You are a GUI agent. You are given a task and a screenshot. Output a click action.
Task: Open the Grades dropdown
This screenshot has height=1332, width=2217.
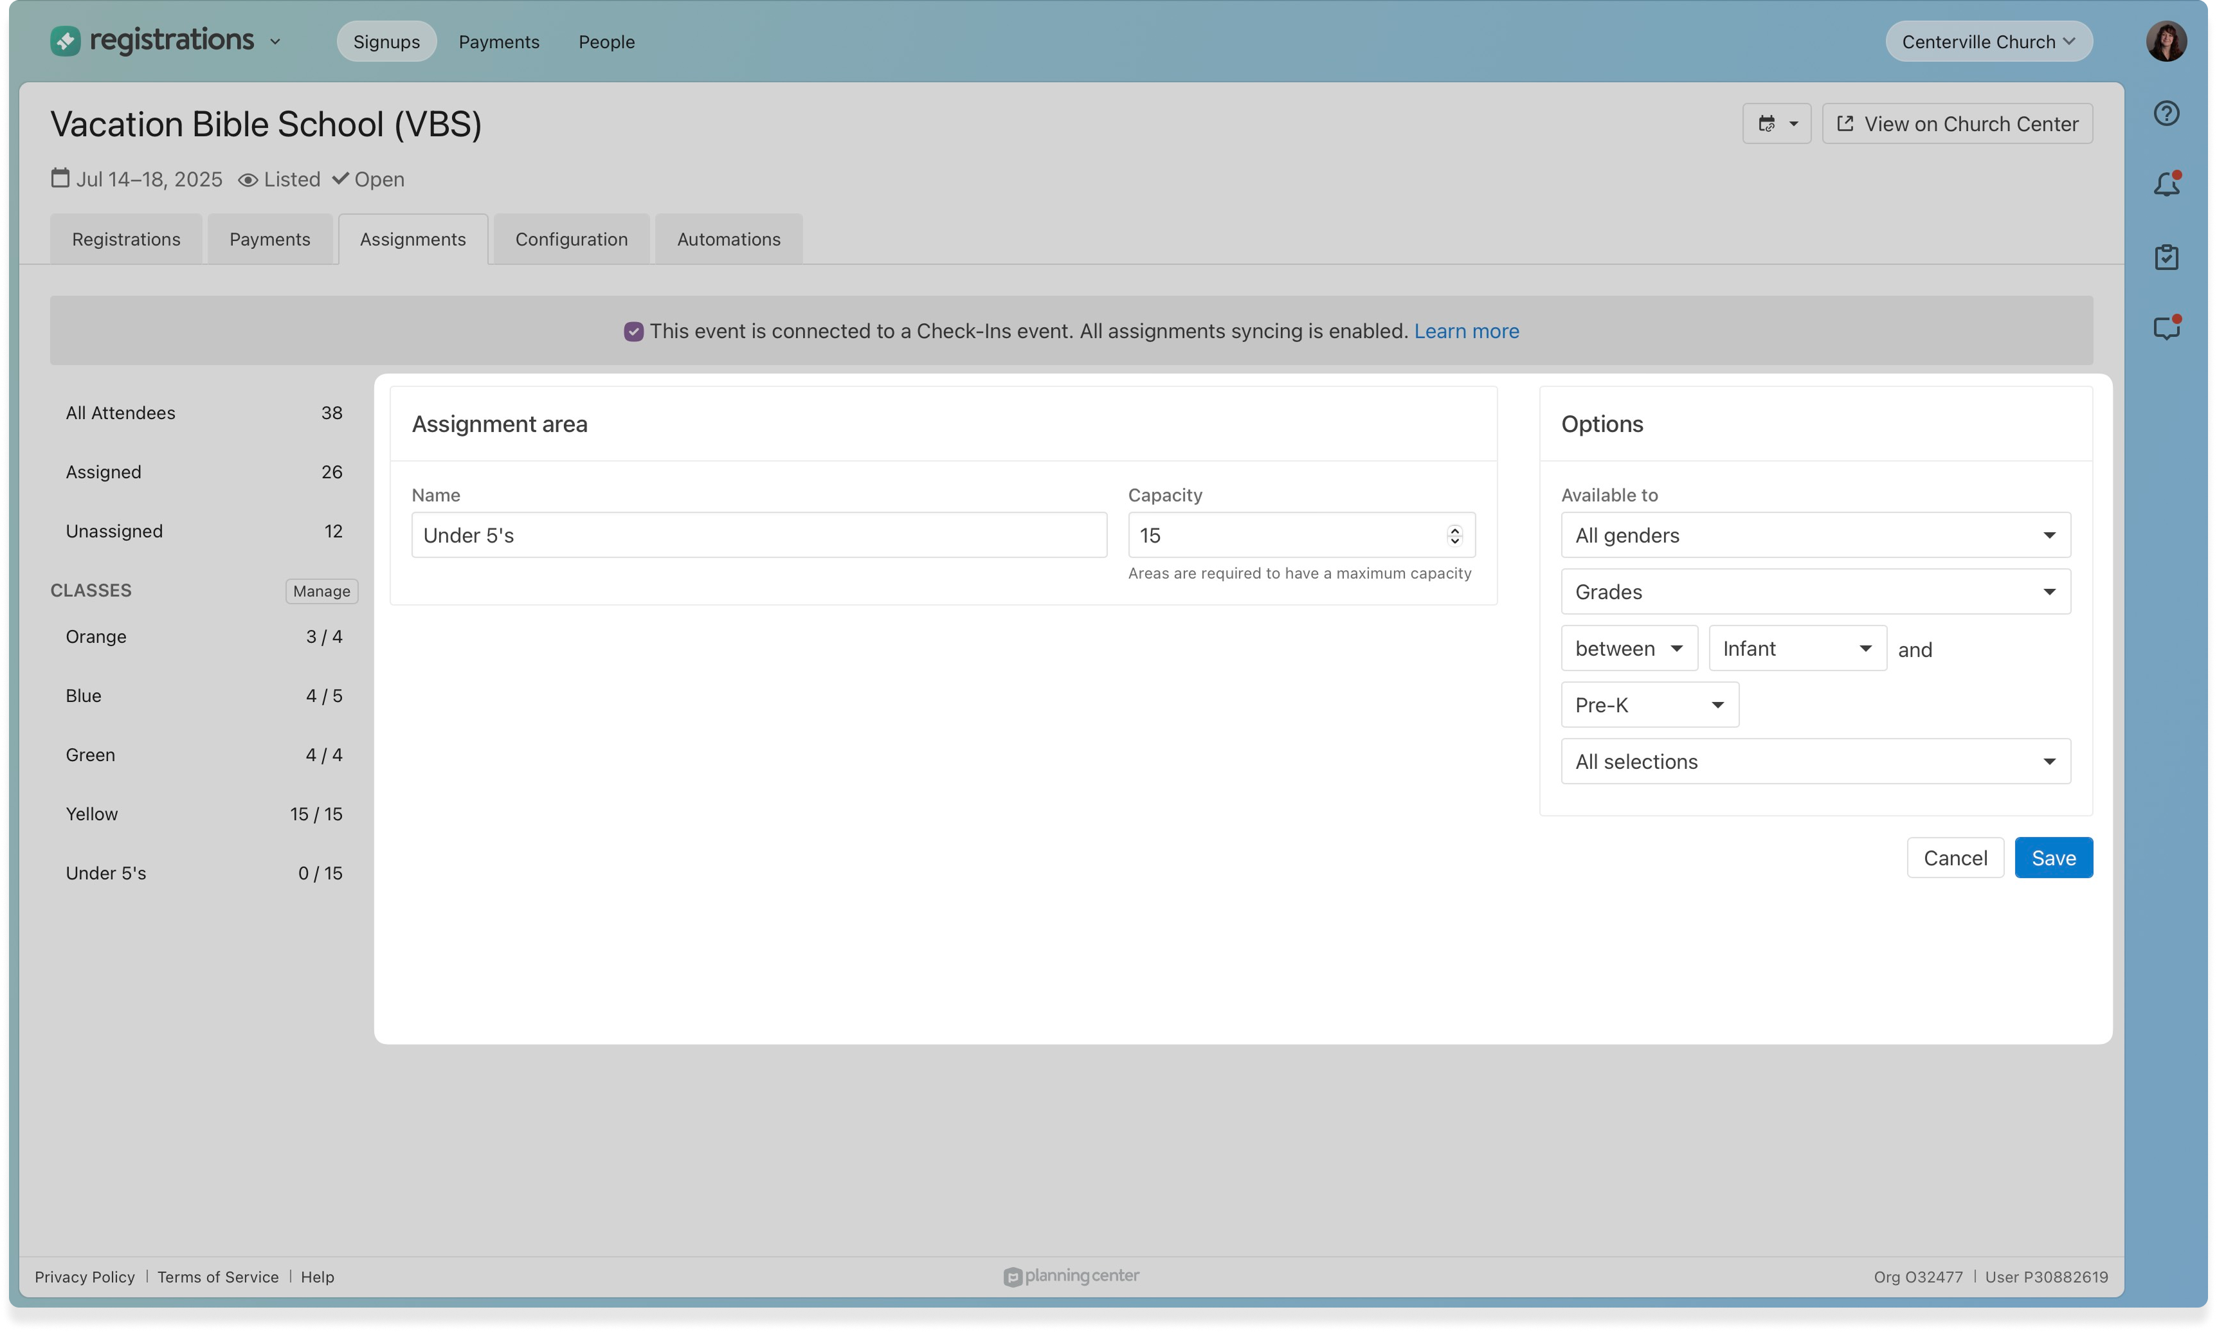1815,593
